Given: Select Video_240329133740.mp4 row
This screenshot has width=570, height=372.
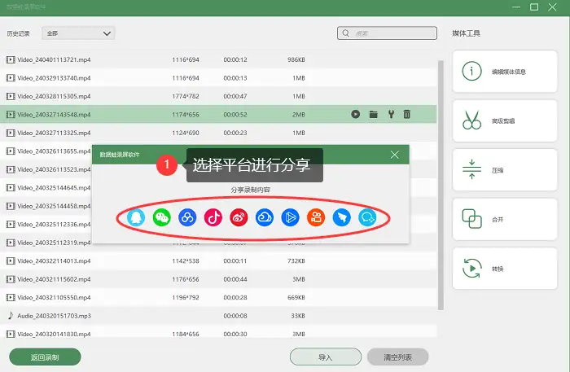Looking at the screenshot, I should point(218,78).
